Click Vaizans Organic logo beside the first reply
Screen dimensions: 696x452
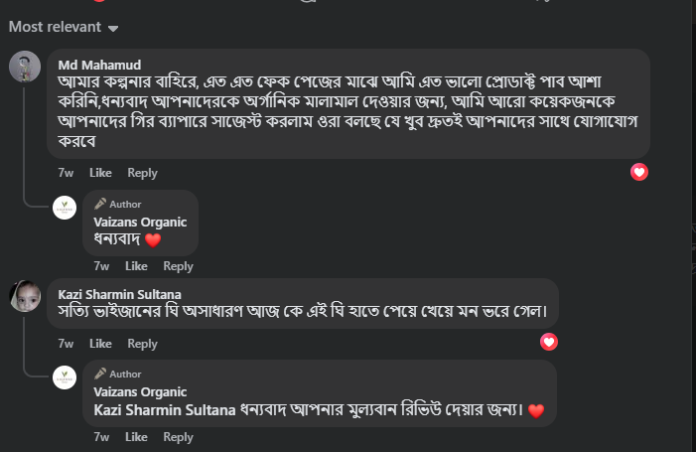pyautogui.click(x=66, y=209)
